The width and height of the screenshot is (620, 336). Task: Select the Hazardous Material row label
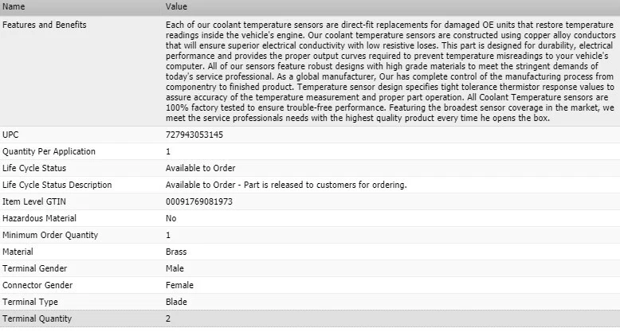tap(40, 218)
